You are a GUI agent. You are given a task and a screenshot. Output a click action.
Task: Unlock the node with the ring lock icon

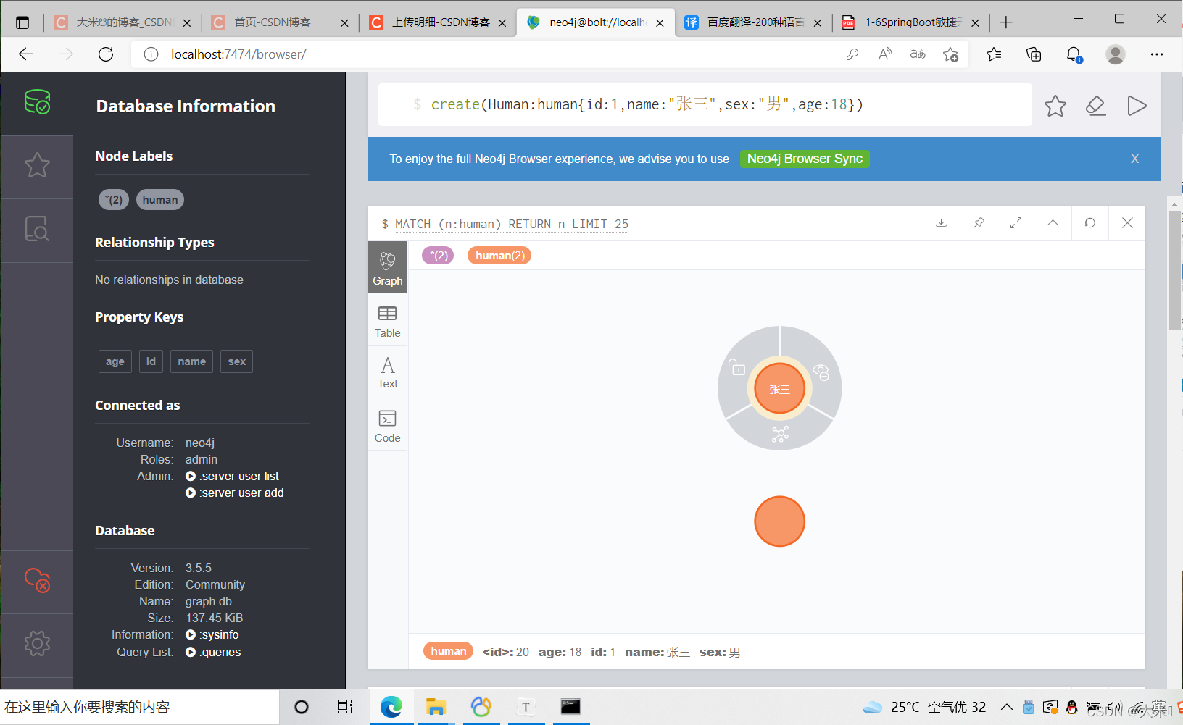pos(737,366)
